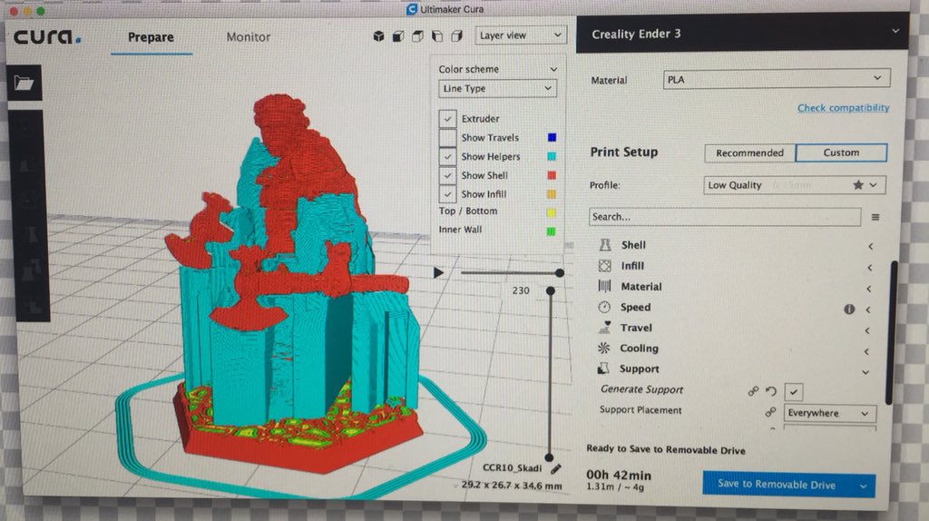Screen dimensions: 929x521
Task: Open the Line Type dropdown
Action: [x=497, y=88]
